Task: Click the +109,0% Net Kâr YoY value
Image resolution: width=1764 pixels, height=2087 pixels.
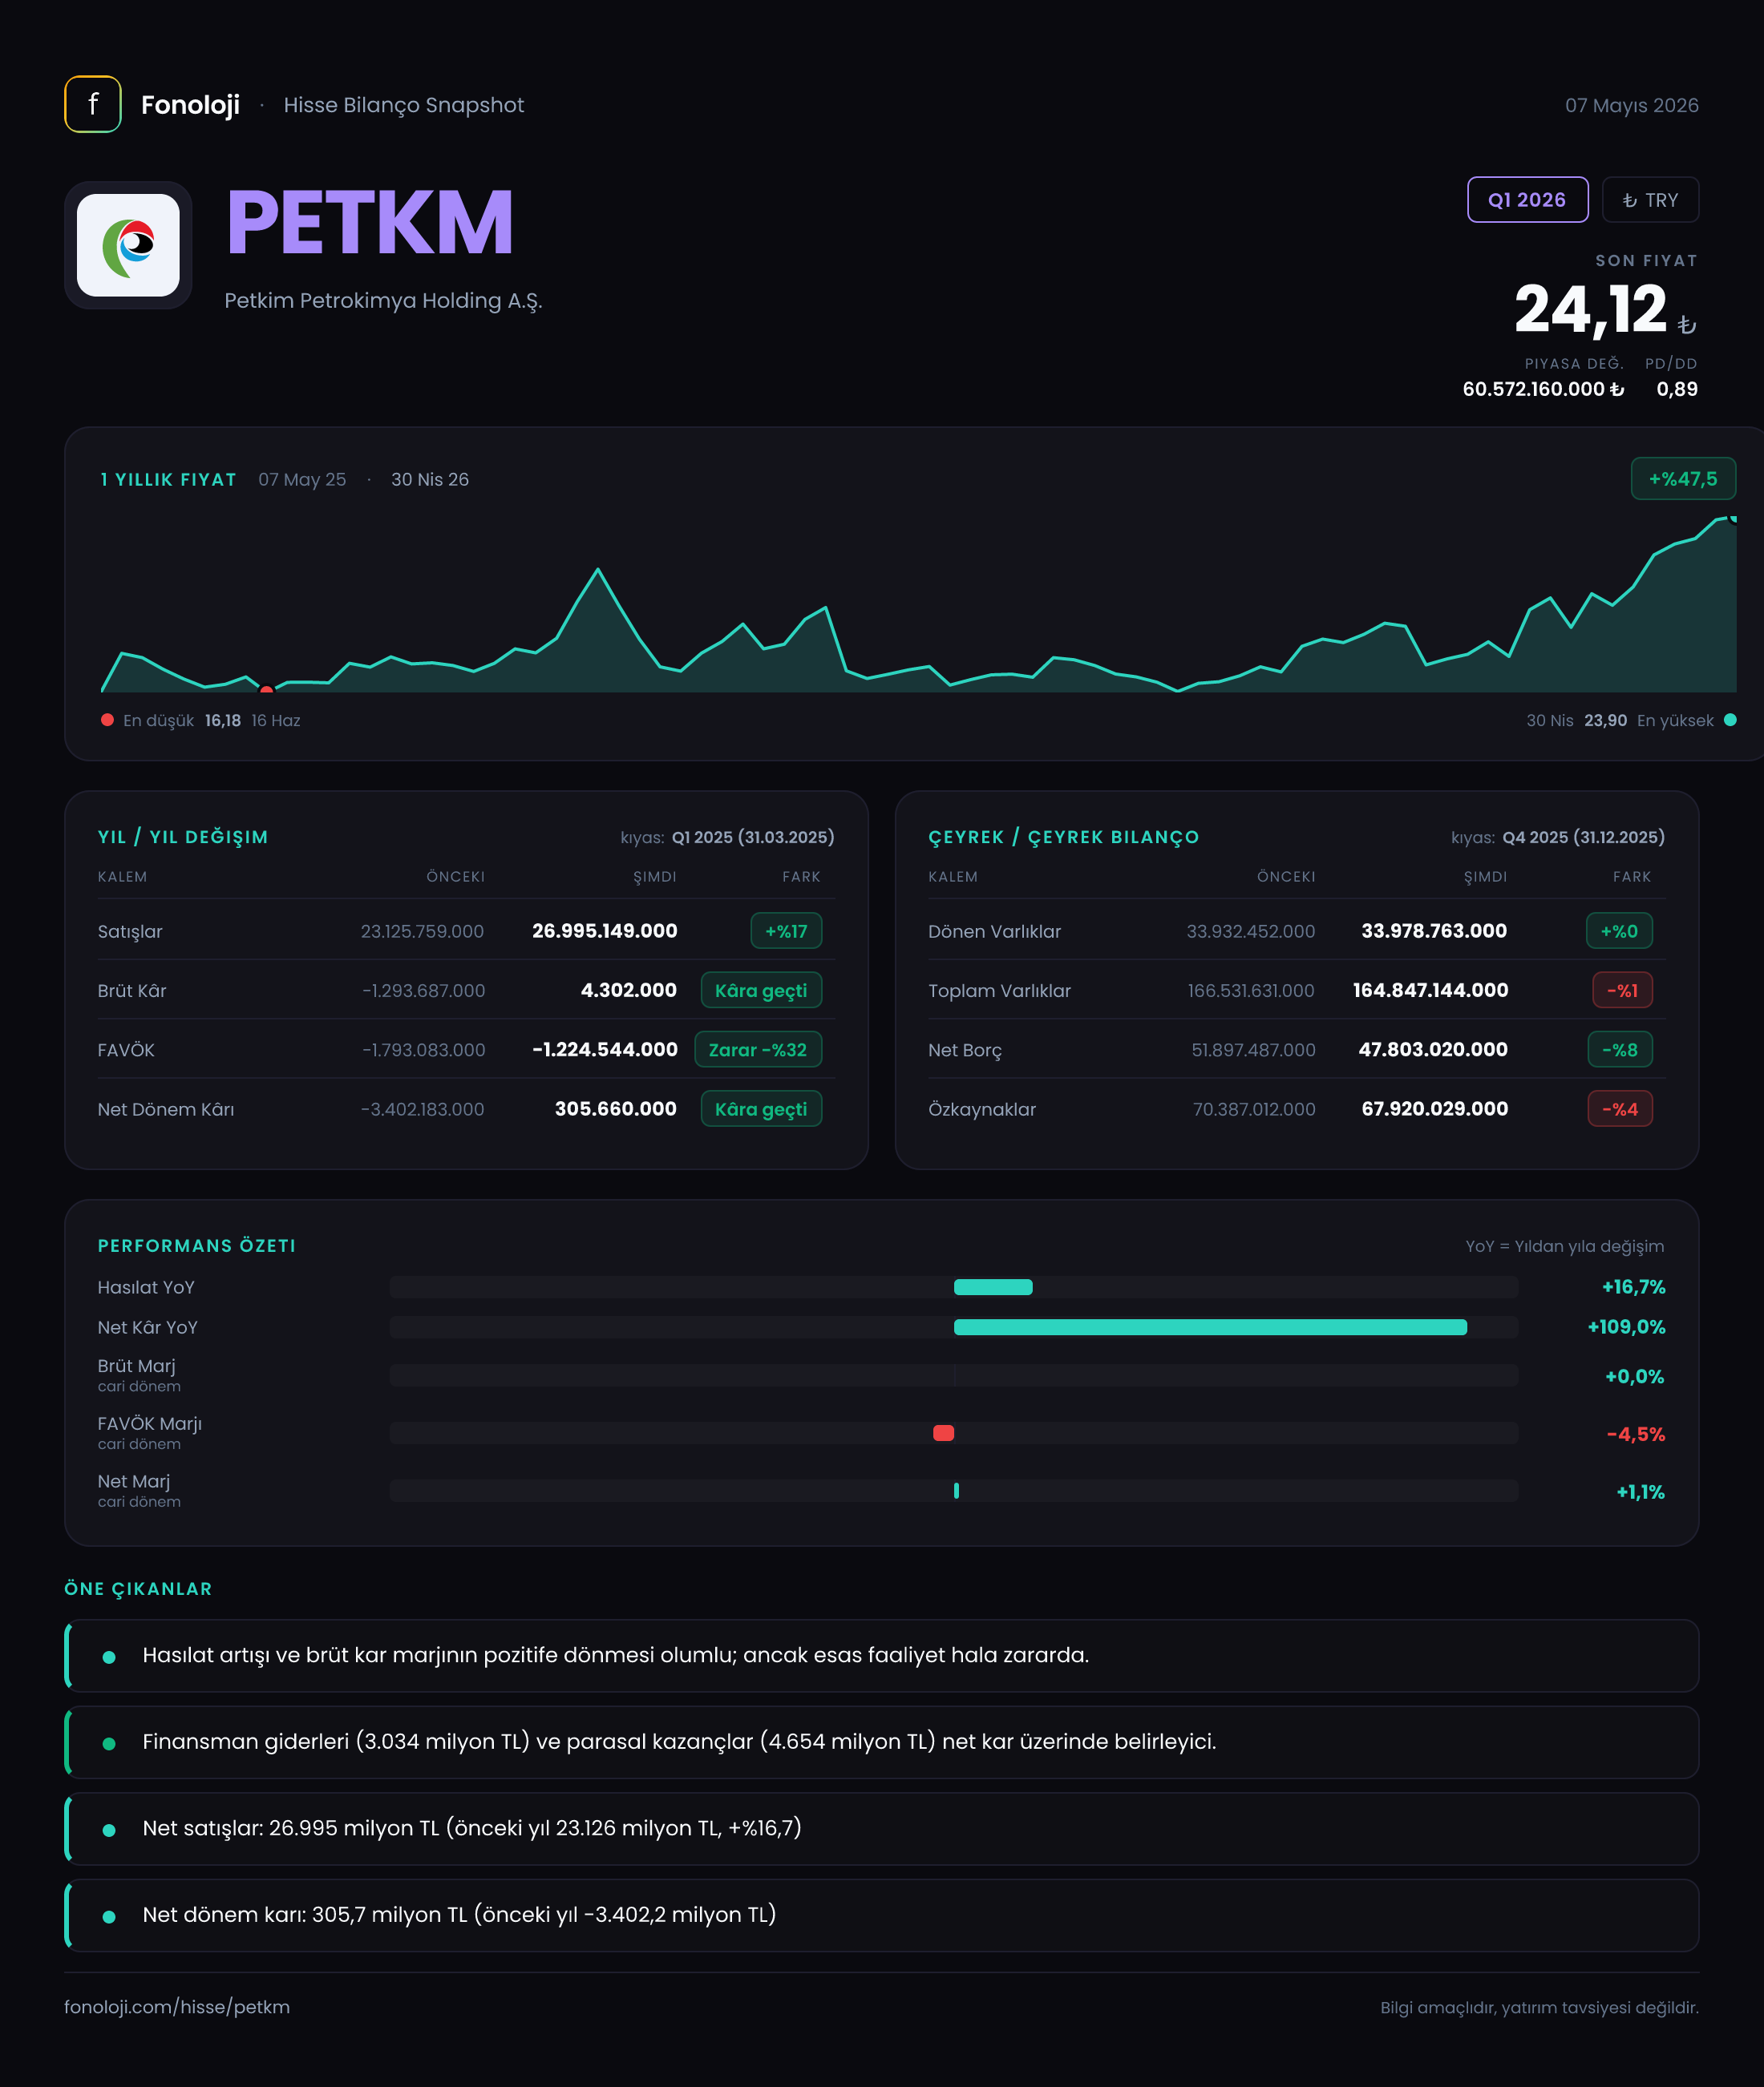Action: tap(1626, 1327)
